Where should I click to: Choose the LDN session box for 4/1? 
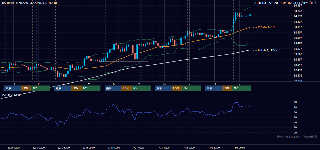click(177, 88)
